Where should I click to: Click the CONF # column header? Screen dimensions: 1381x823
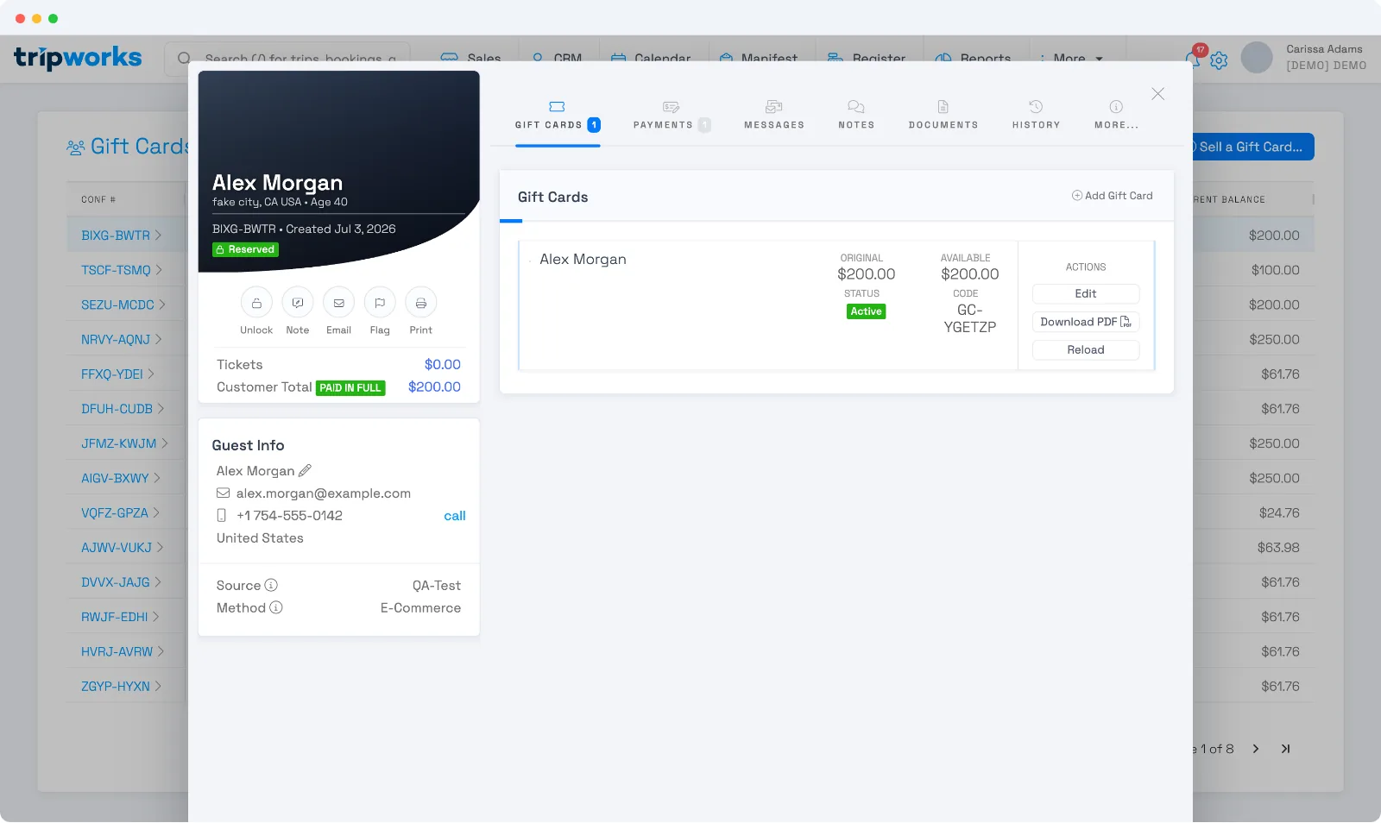tap(98, 199)
